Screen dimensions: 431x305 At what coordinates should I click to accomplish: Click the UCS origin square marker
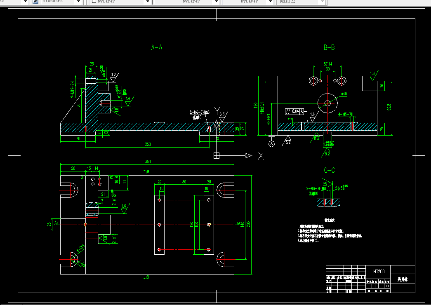[x=217, y=155]
